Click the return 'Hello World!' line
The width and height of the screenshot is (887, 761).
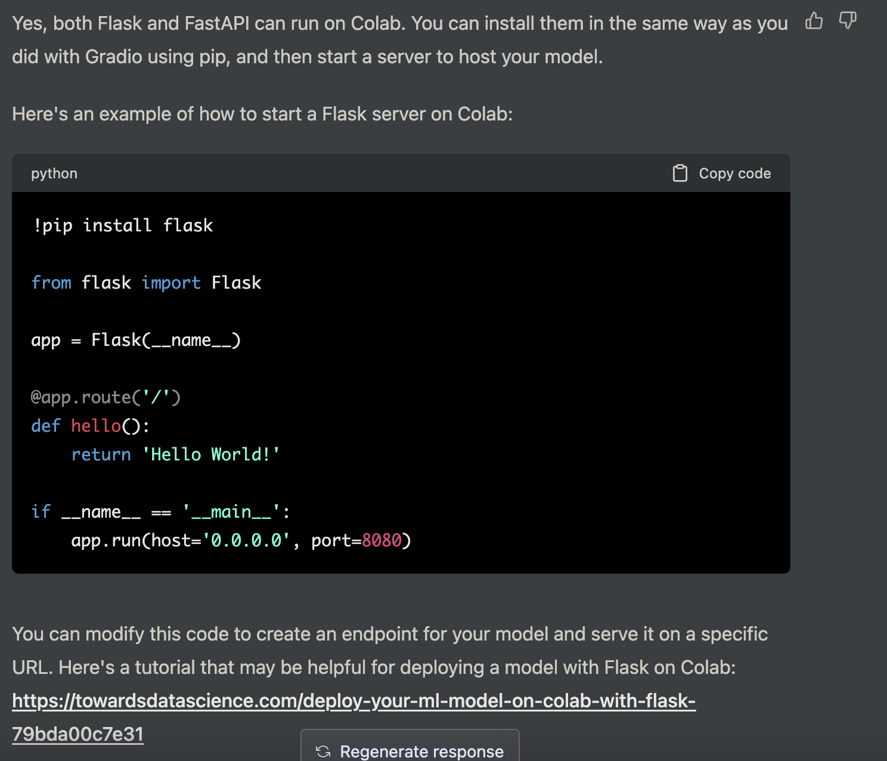[175, 454]
